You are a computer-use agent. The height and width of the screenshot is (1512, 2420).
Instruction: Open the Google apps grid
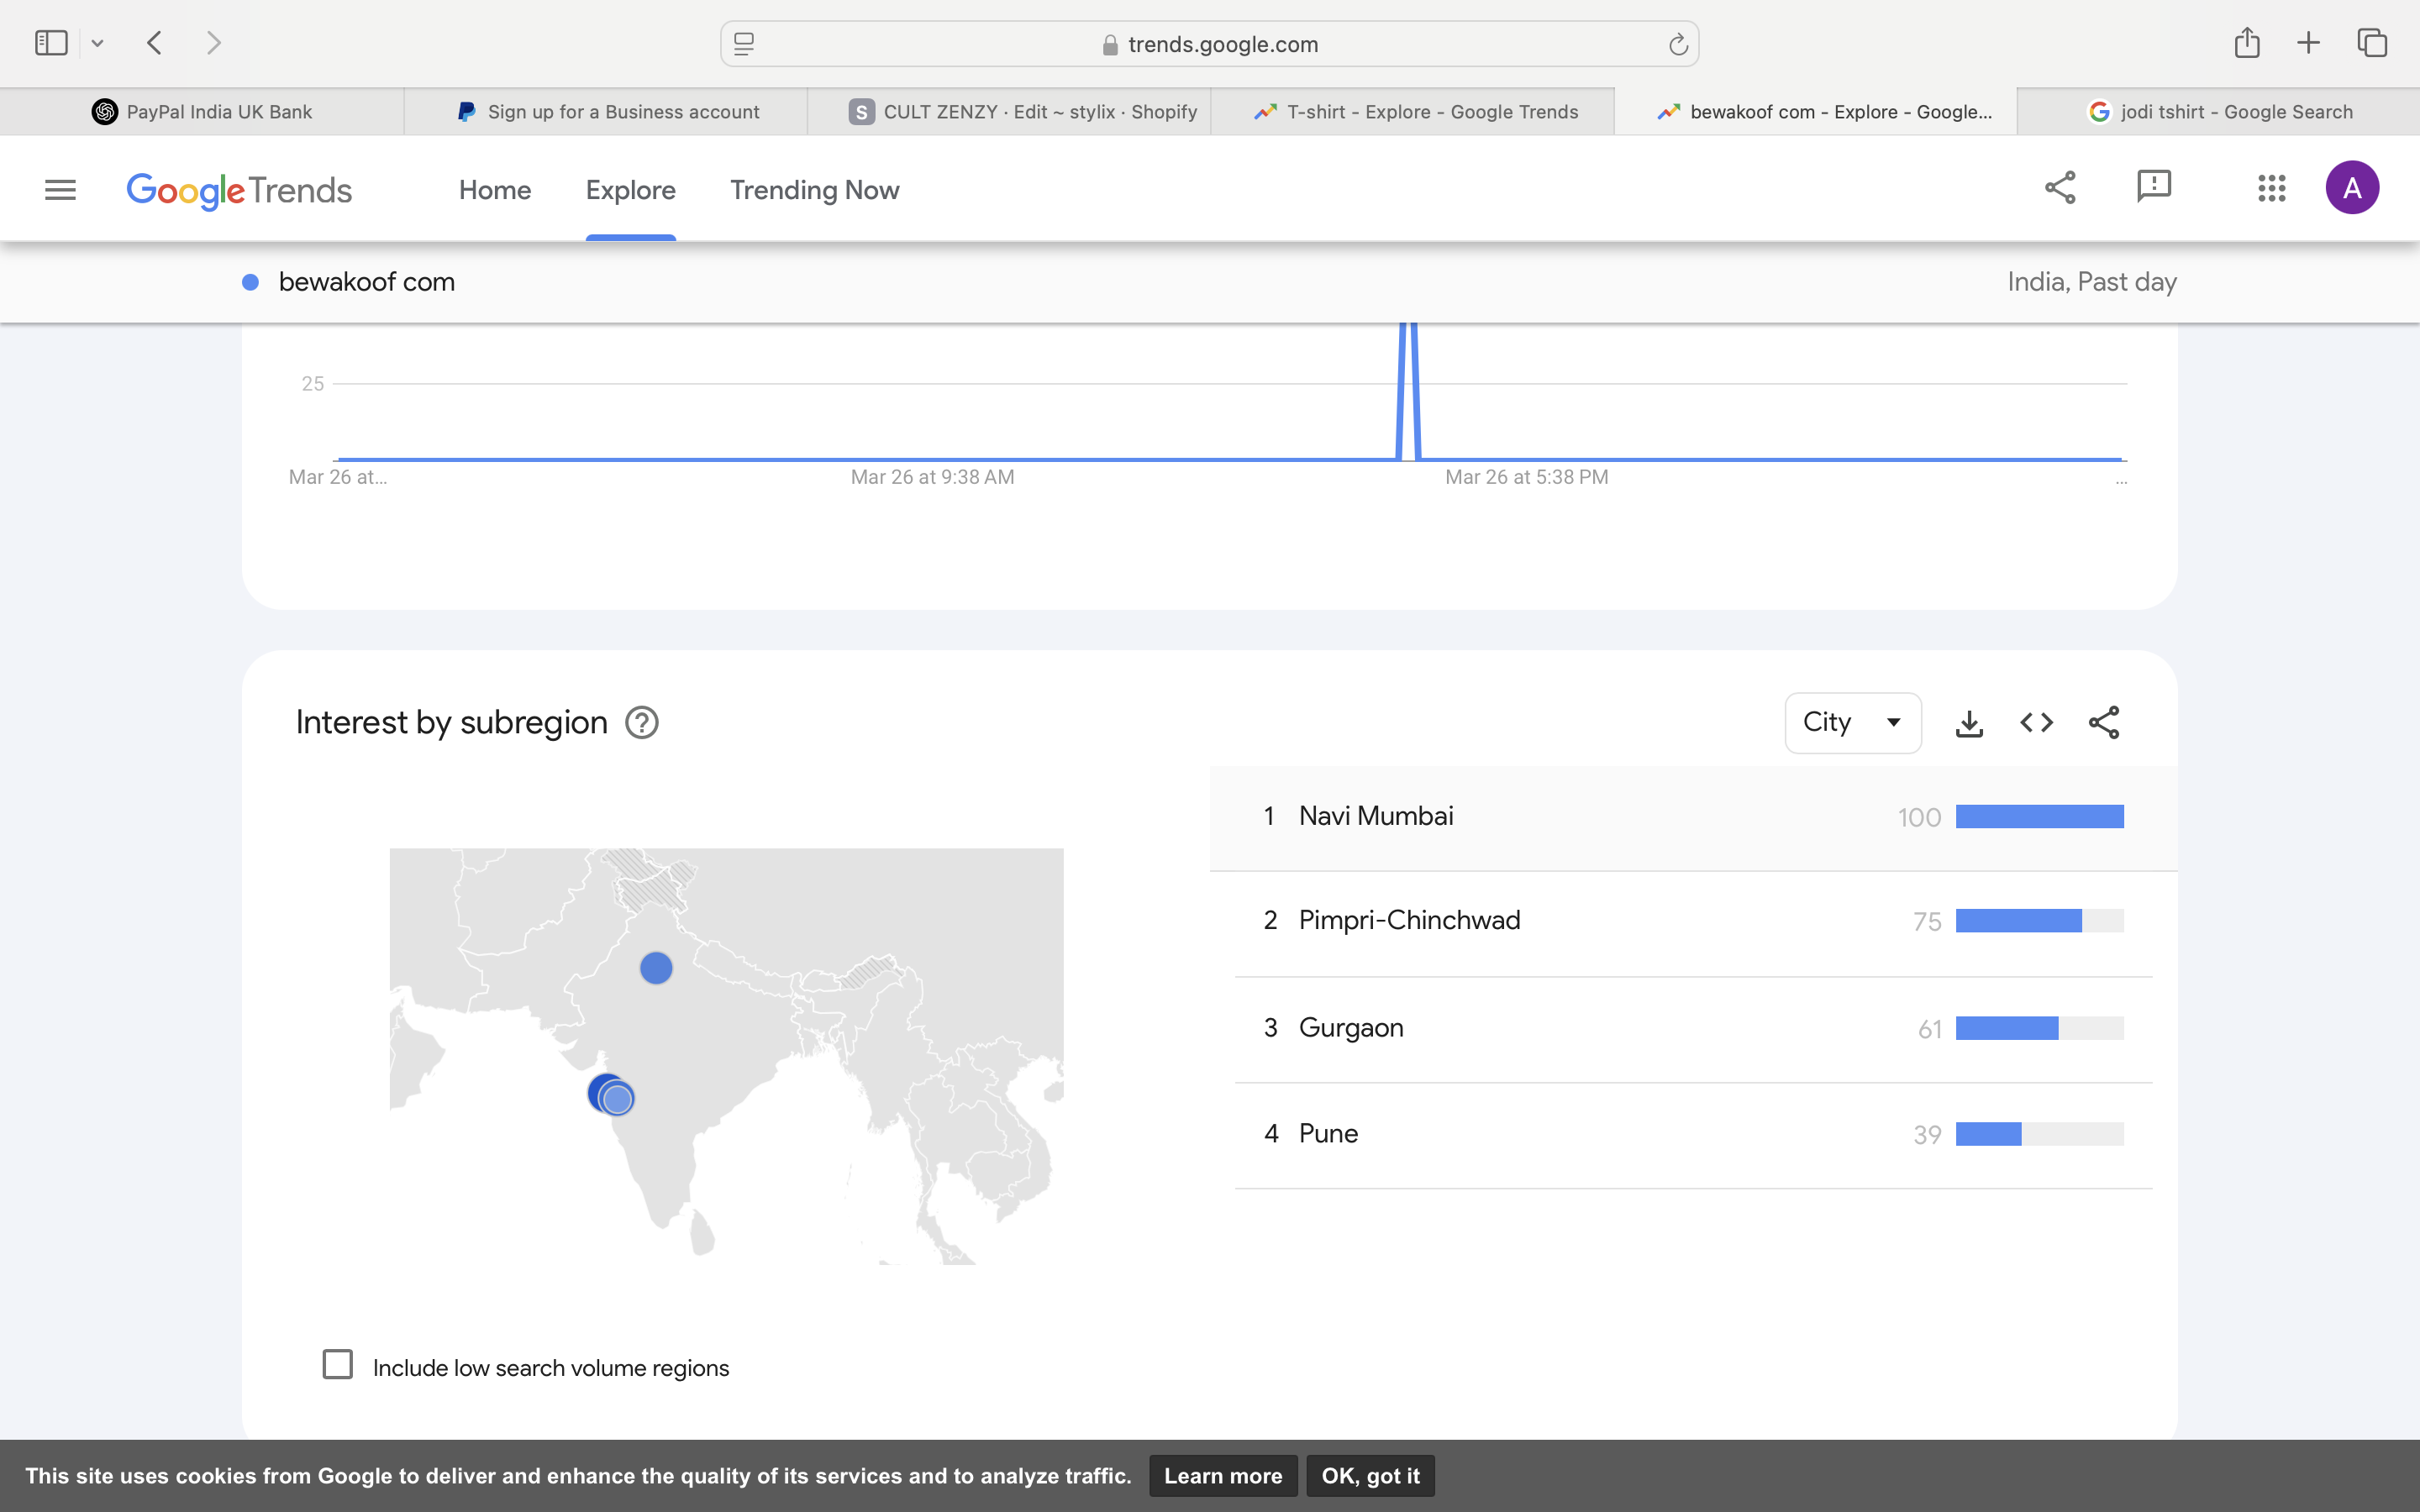tap(2270, 187)
